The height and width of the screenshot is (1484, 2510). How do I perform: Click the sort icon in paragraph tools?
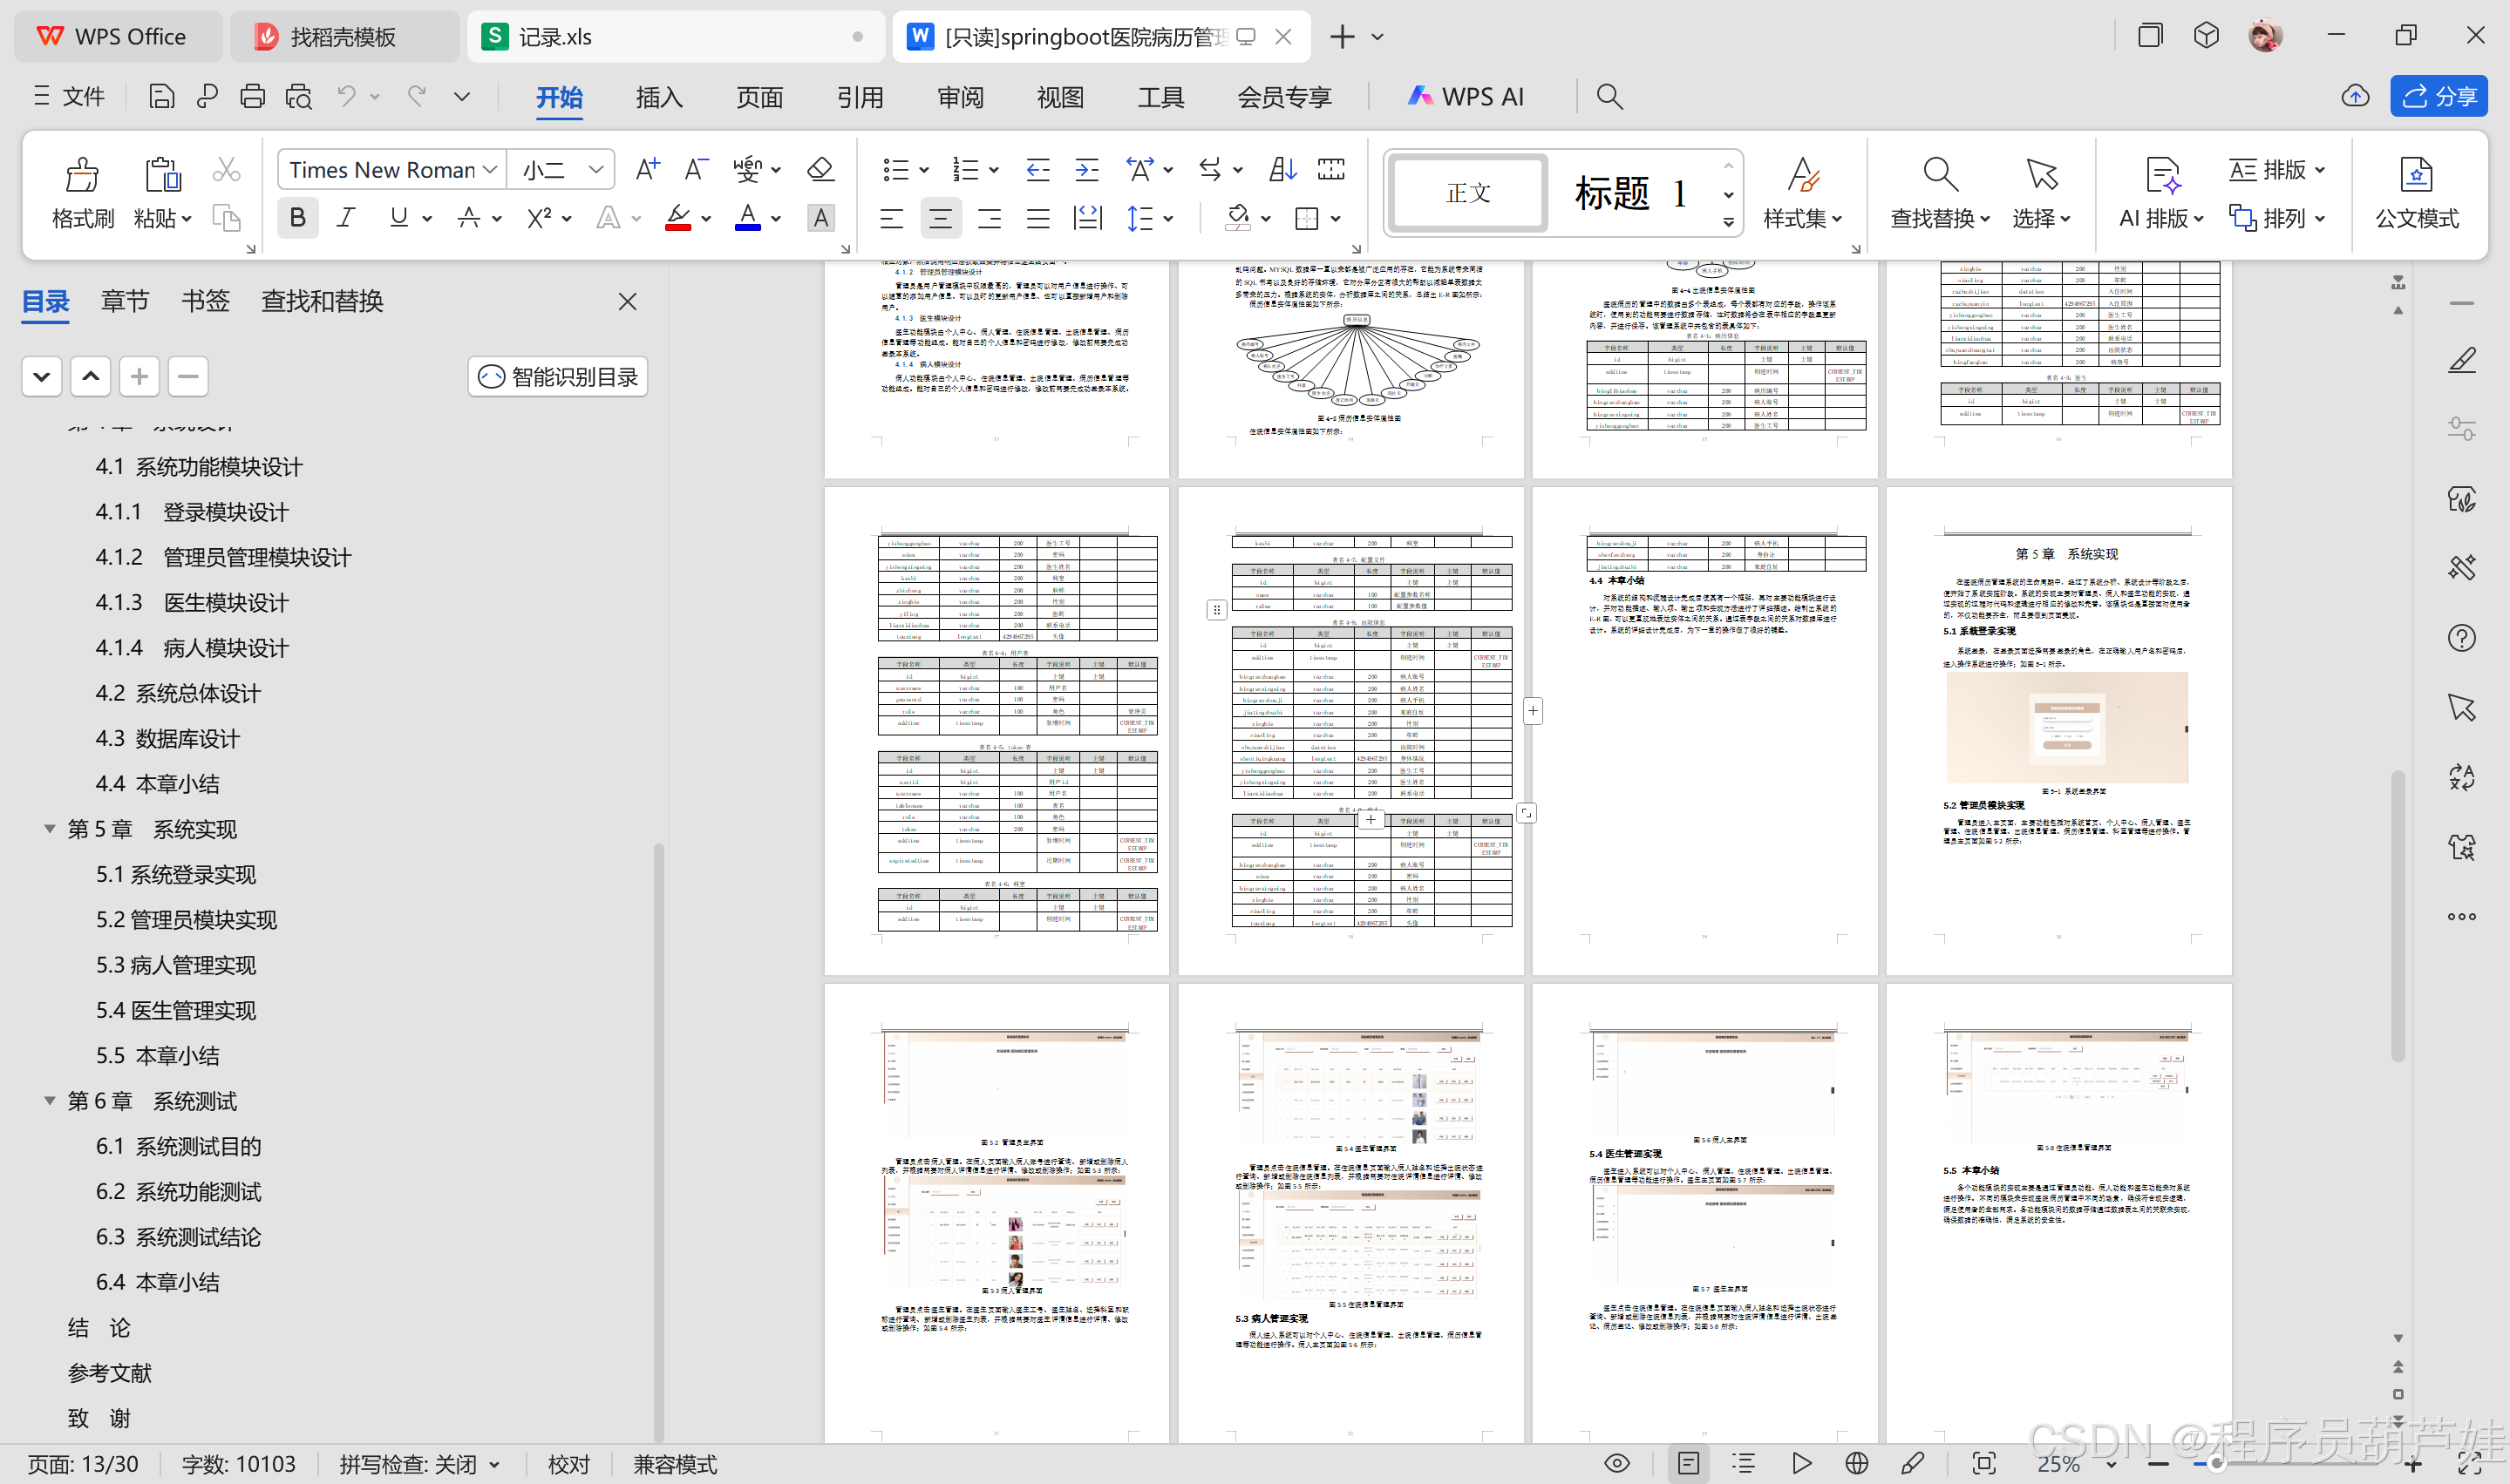1282,169
